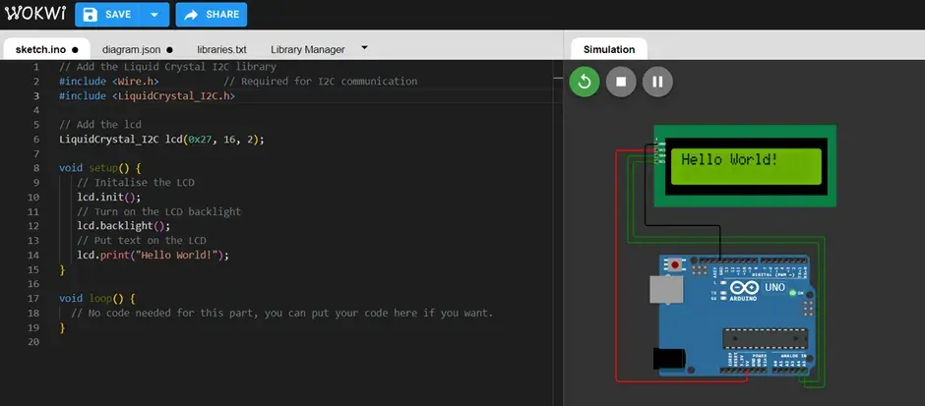Click the #include <LiquidCrystal_I2C.h> line
The width and height of the screenshot is (925, 406).
(147, 96)
